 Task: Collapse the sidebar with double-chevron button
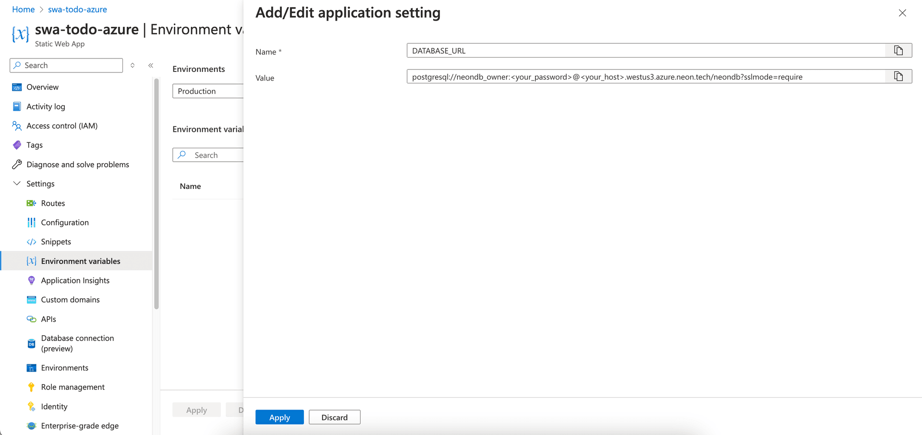(x=151, y=65)
